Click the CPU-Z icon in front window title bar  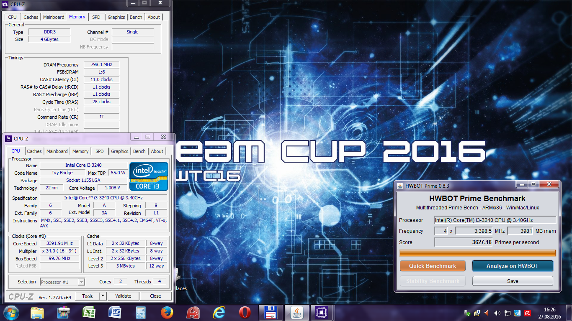(8, 138)
